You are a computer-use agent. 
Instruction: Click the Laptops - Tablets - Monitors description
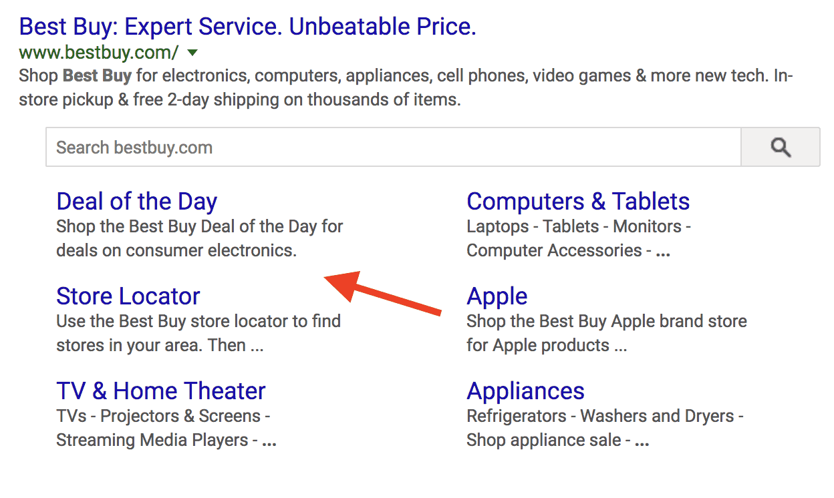[579, 226]
